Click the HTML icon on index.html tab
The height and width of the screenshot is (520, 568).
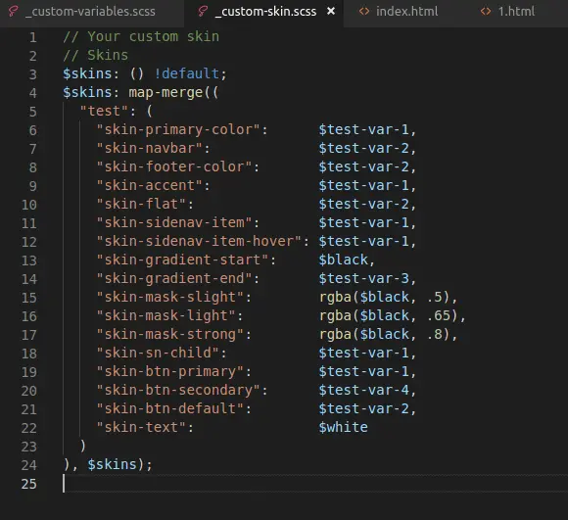[x=364, y=12]
